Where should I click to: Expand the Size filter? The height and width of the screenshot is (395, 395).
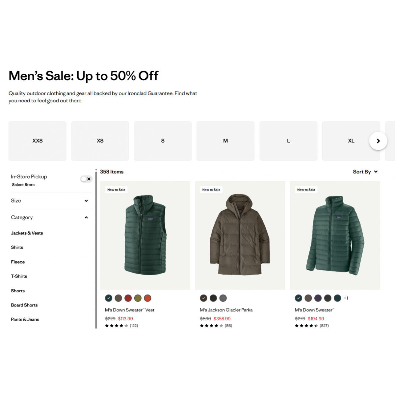(x=49, y=201)
